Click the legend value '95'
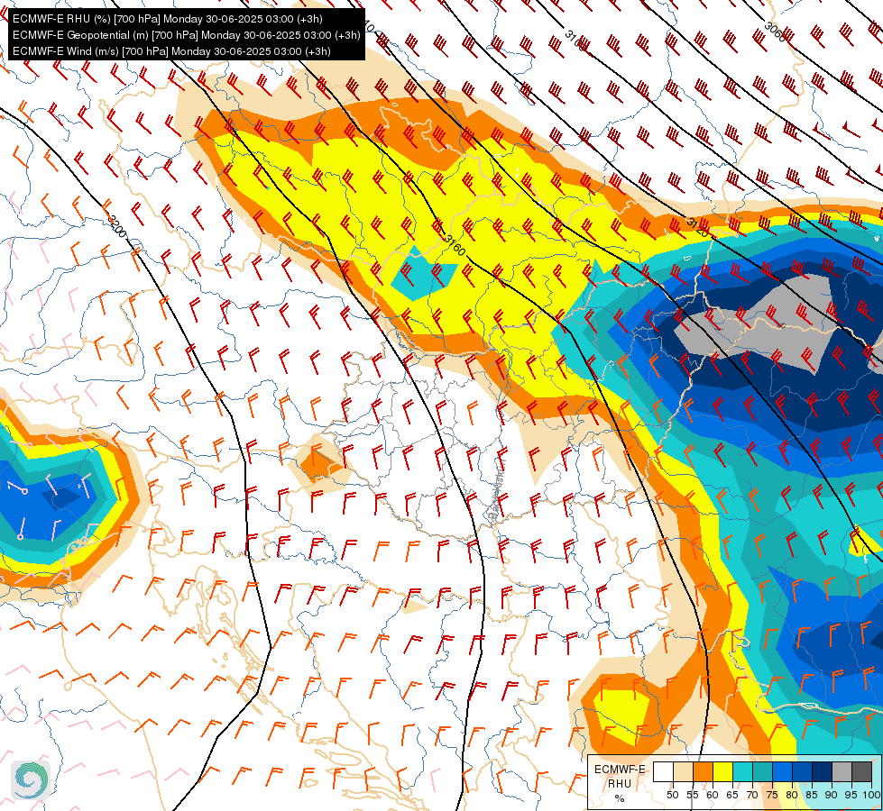 (x=851, y=795)
